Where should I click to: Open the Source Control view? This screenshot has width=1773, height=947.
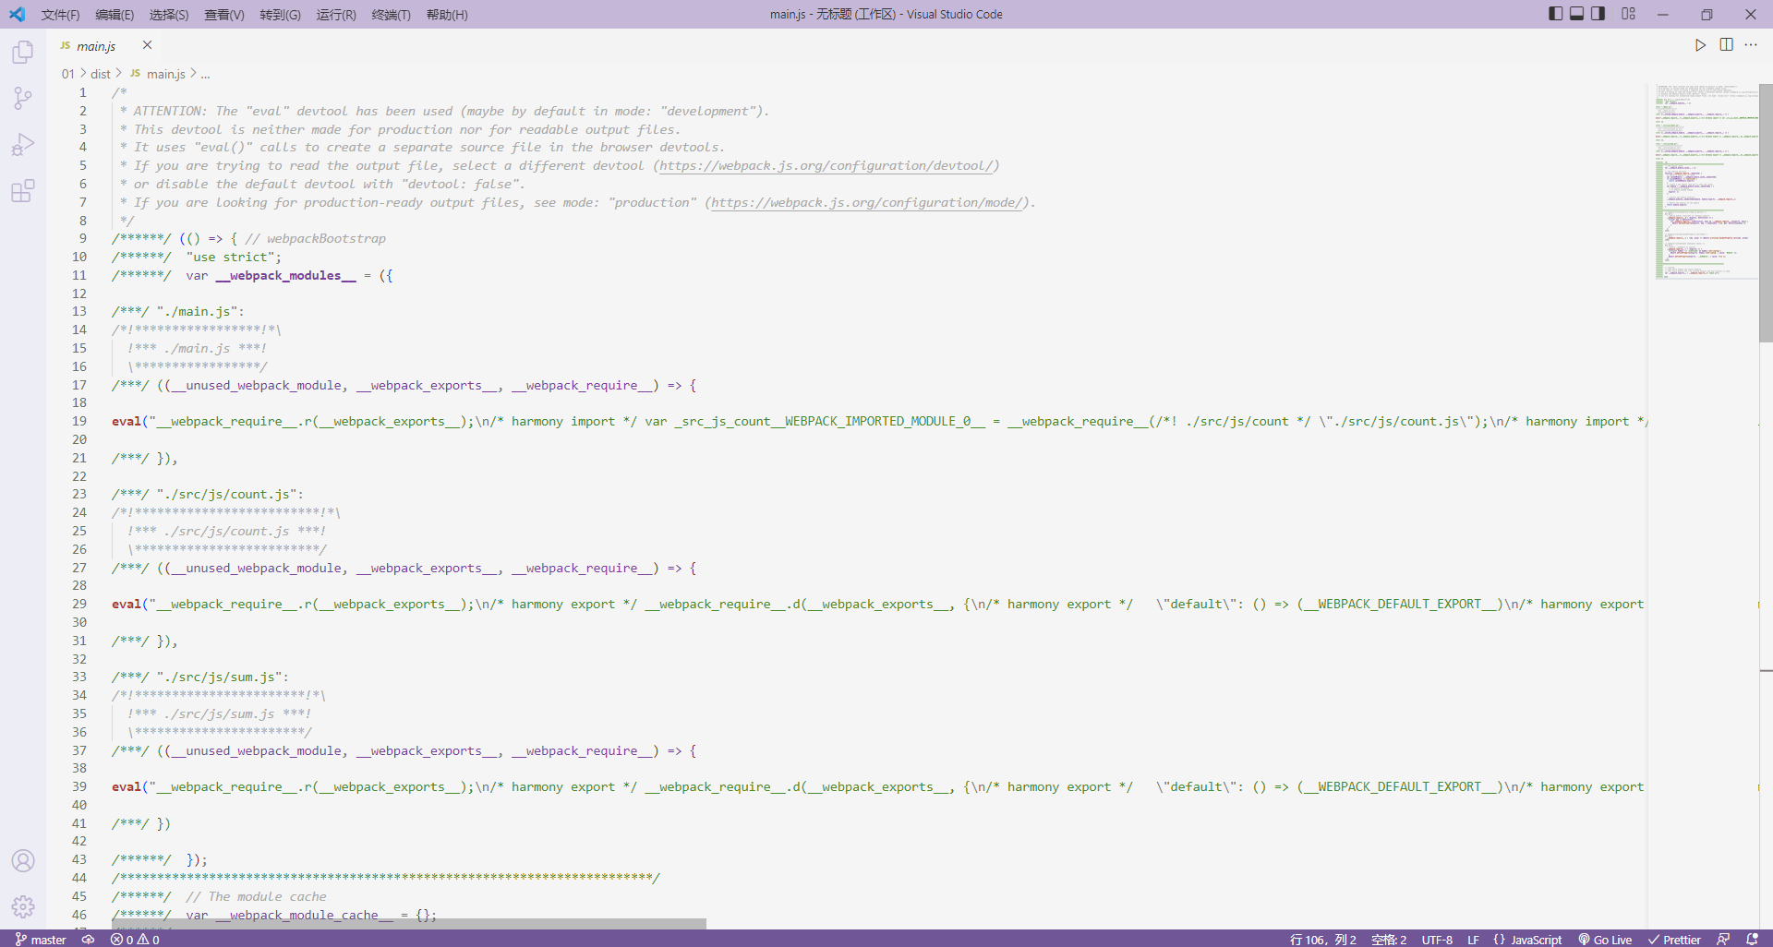23,99
